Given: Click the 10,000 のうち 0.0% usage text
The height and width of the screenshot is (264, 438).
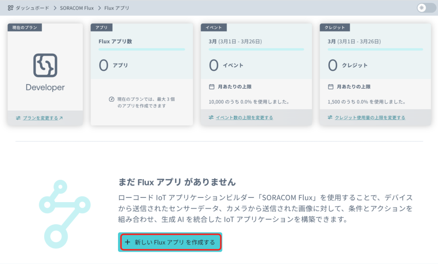Looking at the screenshot, I should pyautogui.click(x=249, y=102).
